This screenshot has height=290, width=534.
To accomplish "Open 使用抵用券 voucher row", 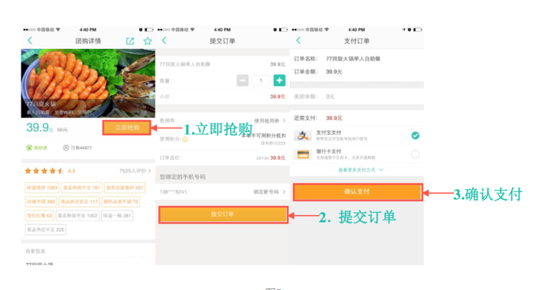I will tap(223, 121).
